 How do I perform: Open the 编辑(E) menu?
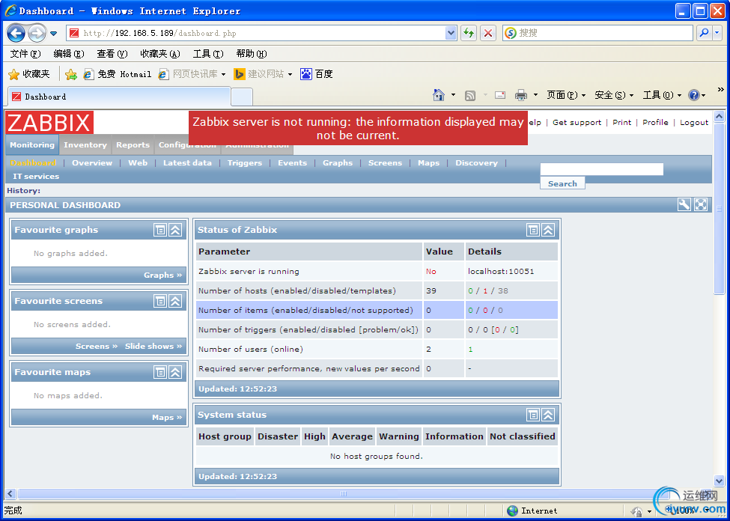click(68, 54)
